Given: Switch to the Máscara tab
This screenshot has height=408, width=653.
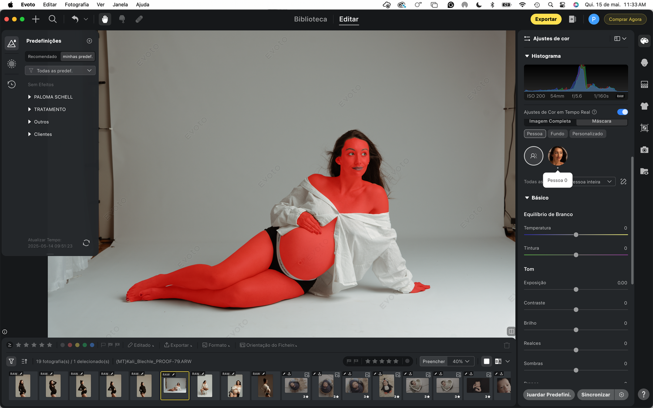Looking at the screenshot, I should pos(602,121).
